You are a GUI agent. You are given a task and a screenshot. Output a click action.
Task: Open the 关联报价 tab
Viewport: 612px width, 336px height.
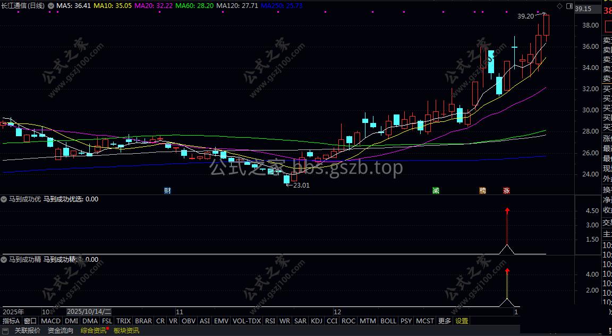click(27, 331)
